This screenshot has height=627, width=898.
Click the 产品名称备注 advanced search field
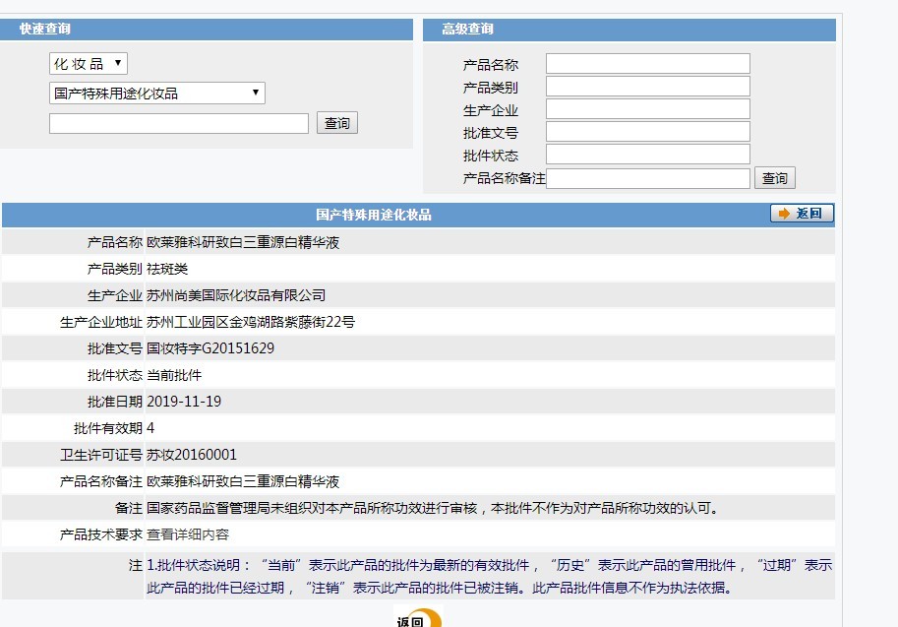click(x=648, y=178)
